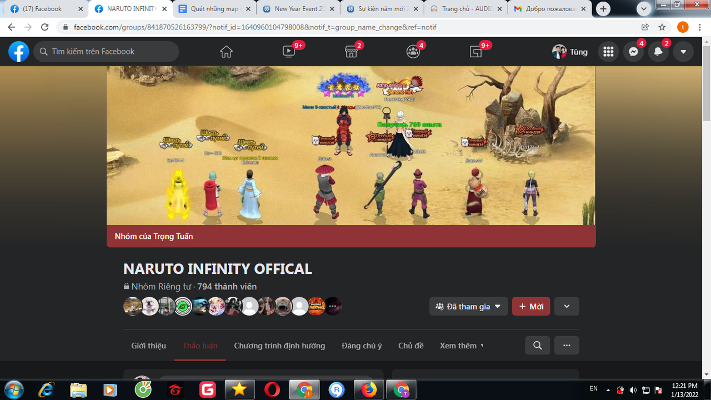Expand the Xem thêm dropdown
The height and width of the screenshot is (400, 711).
[462, 346]
